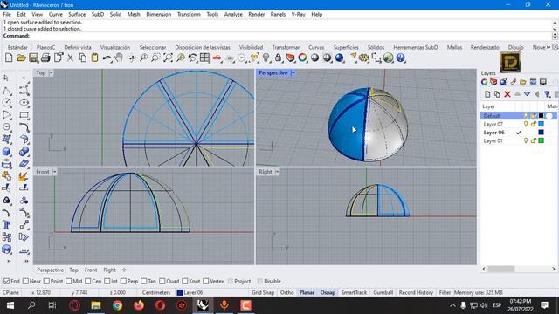Image resolution: width=559 pixels, height=314 pixels.
Task: Click the Zoom Extents icon
Action: [168, 58]
